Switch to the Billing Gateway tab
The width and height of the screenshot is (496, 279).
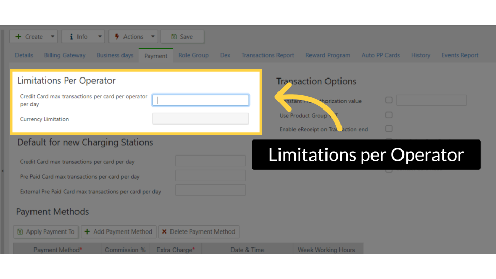(x=65, y=55)
